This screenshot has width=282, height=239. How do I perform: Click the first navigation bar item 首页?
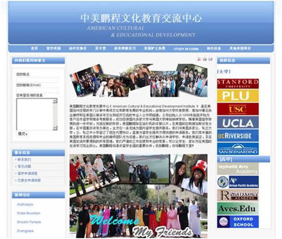34,48
